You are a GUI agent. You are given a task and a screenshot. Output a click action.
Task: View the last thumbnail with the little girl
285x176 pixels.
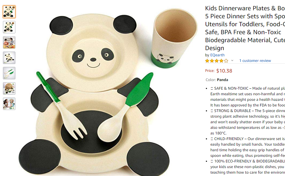9,104
